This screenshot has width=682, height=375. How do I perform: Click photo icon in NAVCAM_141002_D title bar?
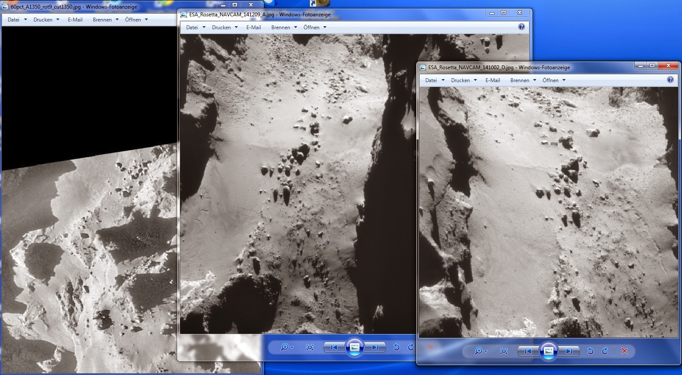pos(423,67)
